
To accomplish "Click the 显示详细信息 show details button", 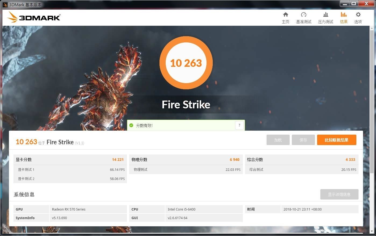I will click(x=339, y=194).
